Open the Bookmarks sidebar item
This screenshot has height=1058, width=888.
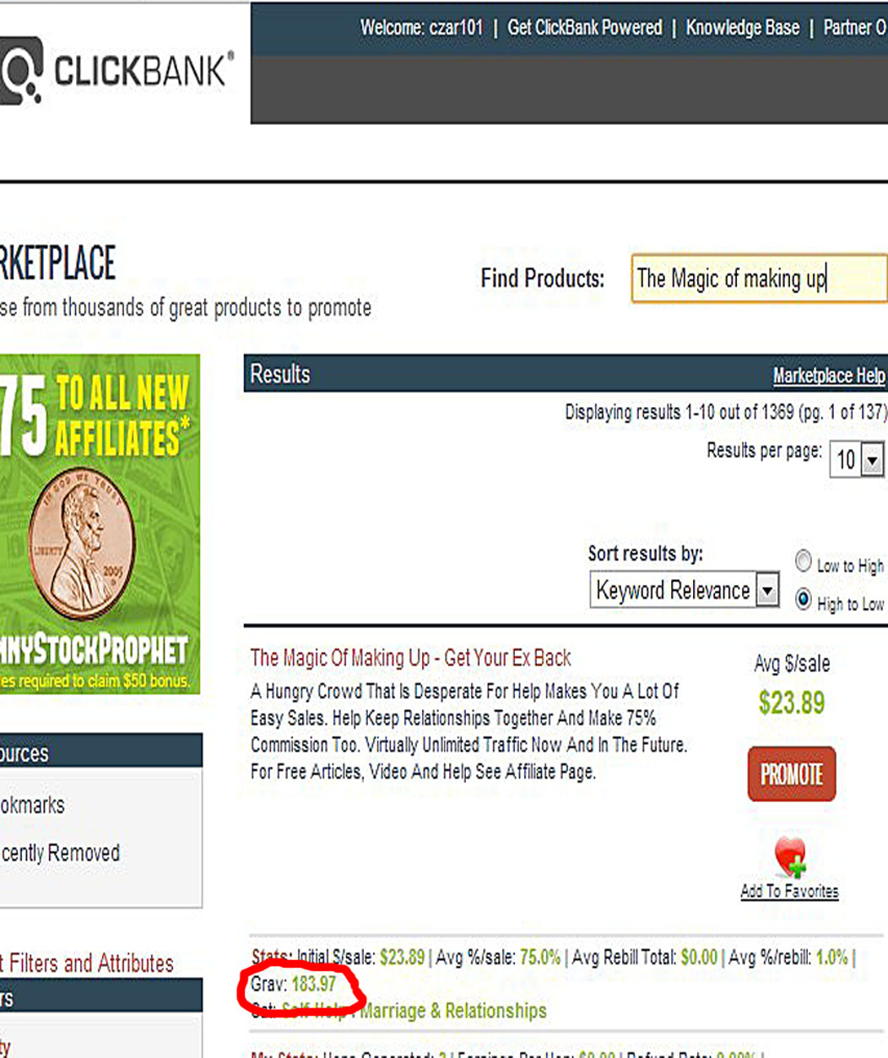32,805
